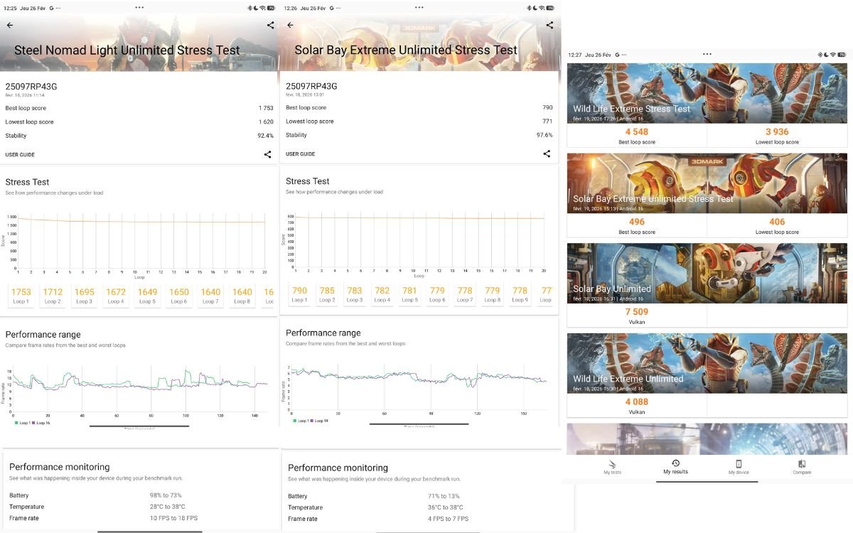
Task: Tap the back arrow on Solar Bay screen
Action: coord(290,24)
